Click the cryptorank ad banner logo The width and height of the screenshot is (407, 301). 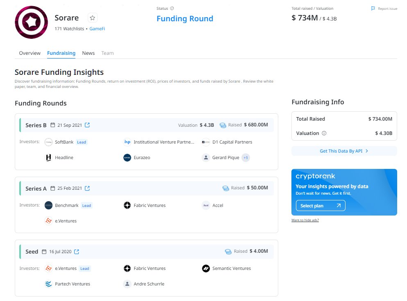tap(315, 176)
